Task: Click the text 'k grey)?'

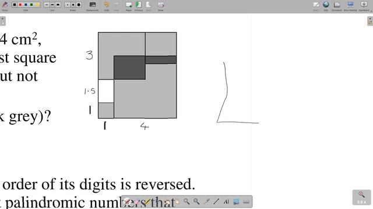Action: pos(26,117)
